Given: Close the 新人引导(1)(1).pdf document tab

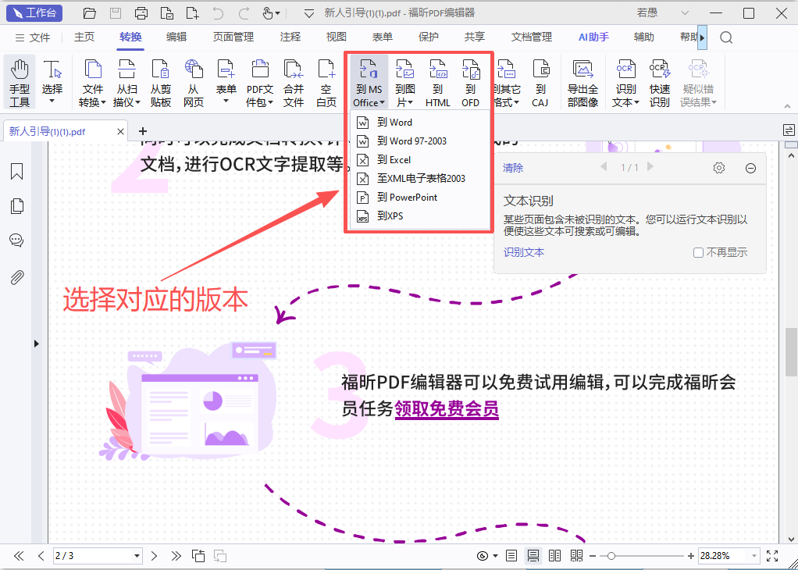Looking at the screenshot, I should pos(120,132).
